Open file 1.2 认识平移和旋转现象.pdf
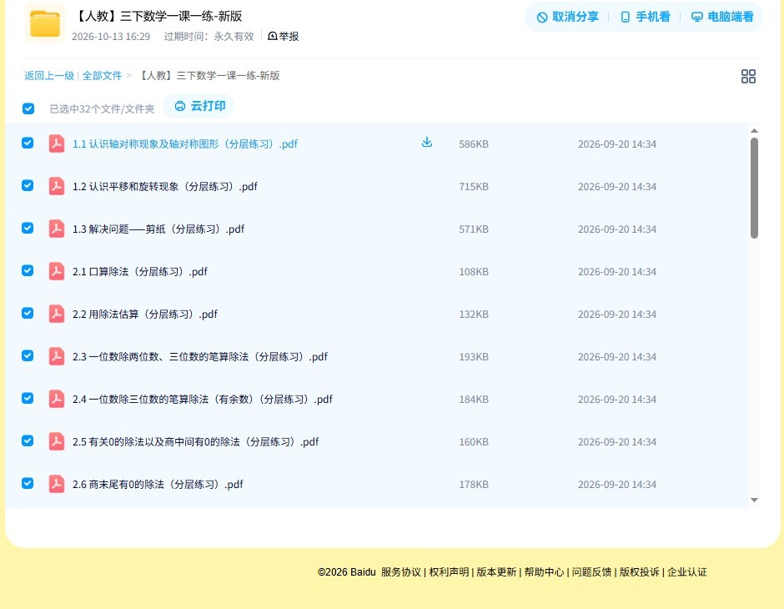This screenshot has width=784, height=609. 165,187
